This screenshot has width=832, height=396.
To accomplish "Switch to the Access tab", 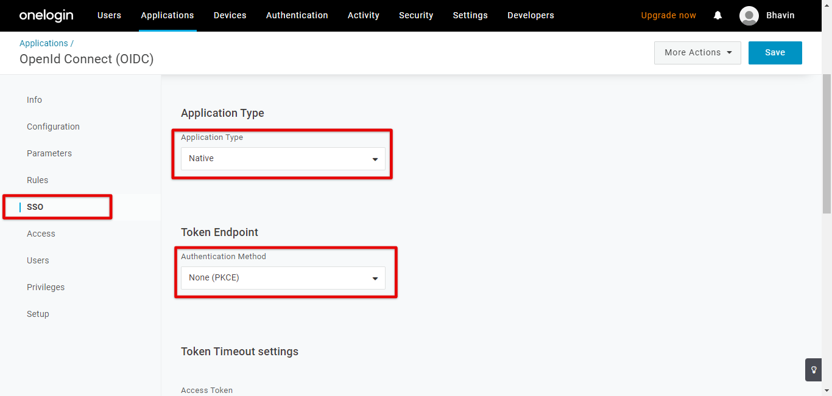I will [x=41, y=234].
